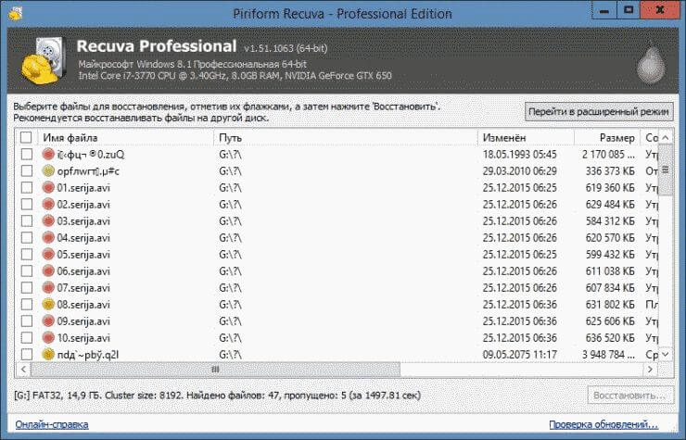
Task: Minimize the Recuva window
Action: [604, 10]
